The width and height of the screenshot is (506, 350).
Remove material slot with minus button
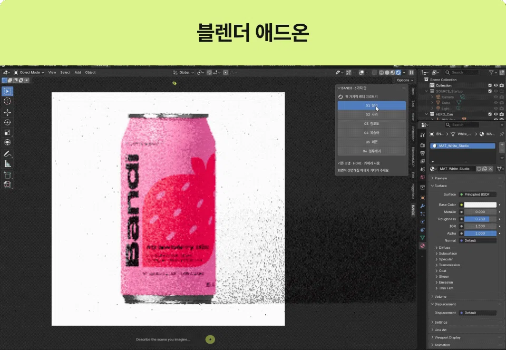point(502,150)
